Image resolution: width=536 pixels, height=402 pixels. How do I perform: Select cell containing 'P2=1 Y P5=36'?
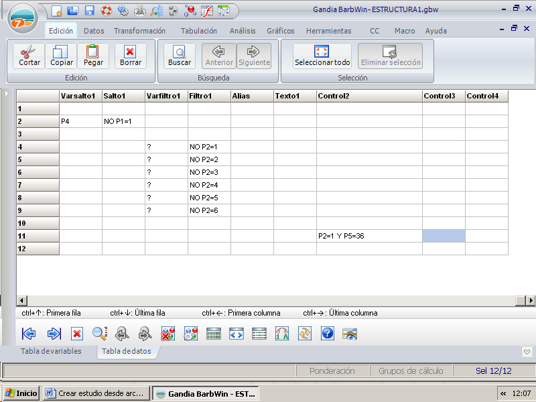pos(369,236)
